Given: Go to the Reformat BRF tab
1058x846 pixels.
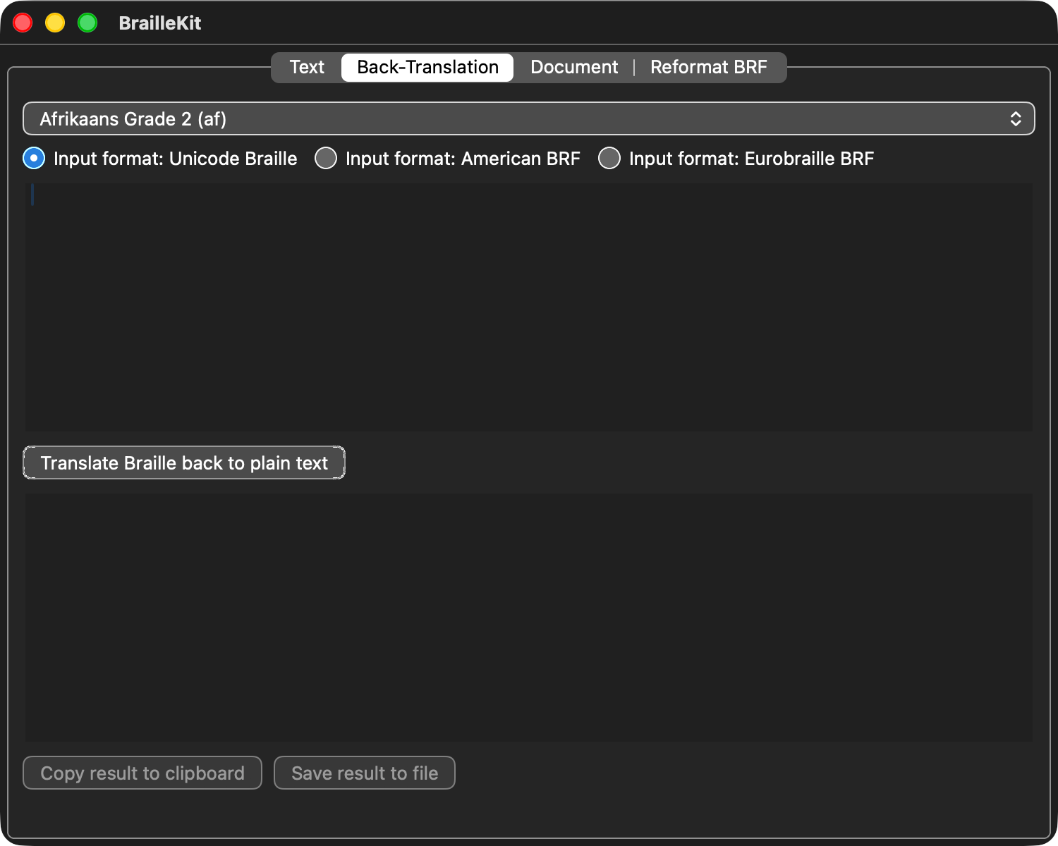Looking at the screenshot, I should 708,67.
